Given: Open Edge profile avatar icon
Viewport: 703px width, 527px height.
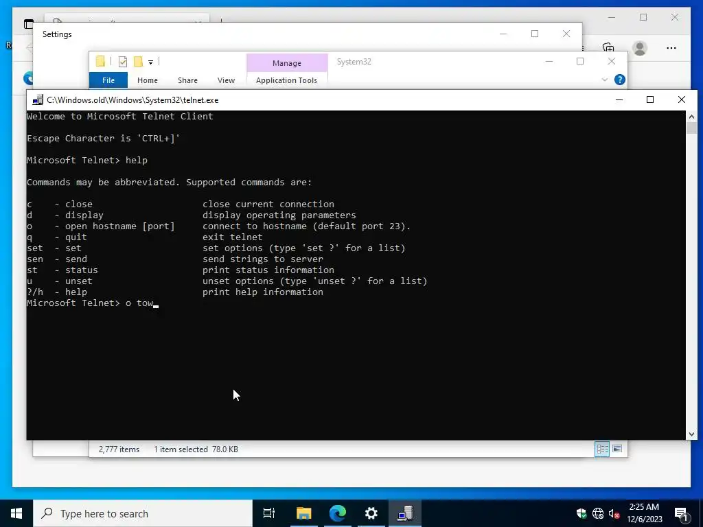Looking at the screenshot, I should (640, 48).
